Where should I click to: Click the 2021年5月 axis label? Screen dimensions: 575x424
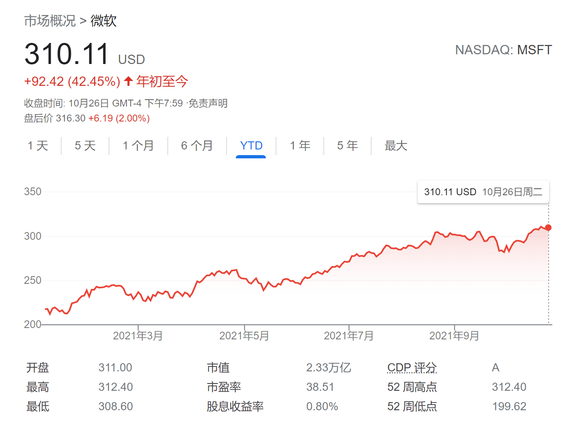(x=244, y=336)
